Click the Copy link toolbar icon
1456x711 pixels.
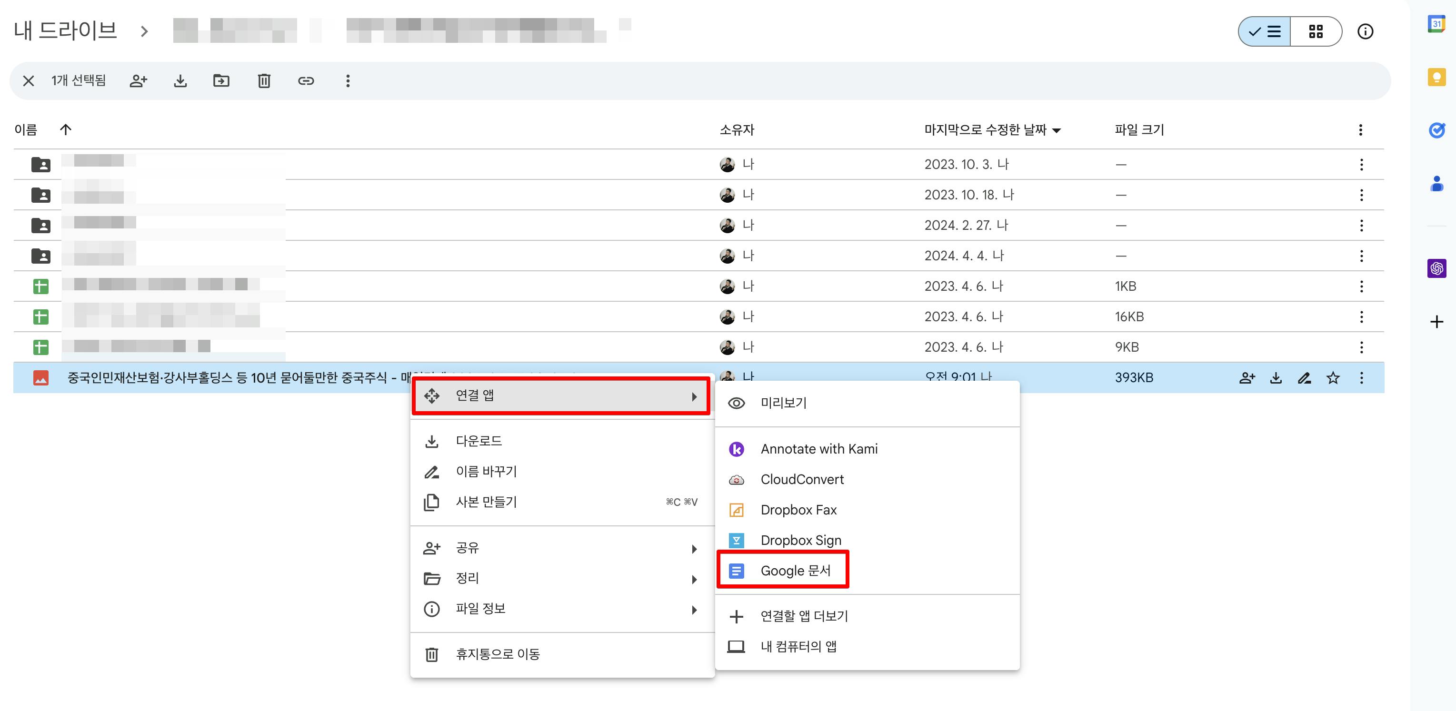click(306, 81)
